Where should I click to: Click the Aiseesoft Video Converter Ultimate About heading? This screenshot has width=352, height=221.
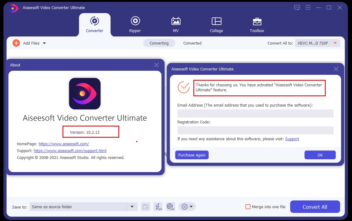tap(85, 118)
